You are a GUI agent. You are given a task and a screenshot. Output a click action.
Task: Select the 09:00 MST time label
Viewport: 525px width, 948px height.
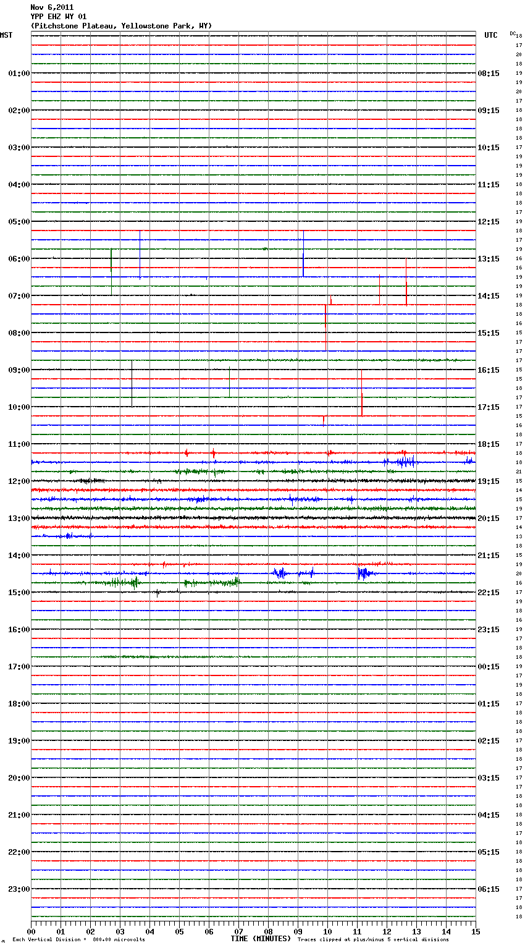(x=19, y=370)
